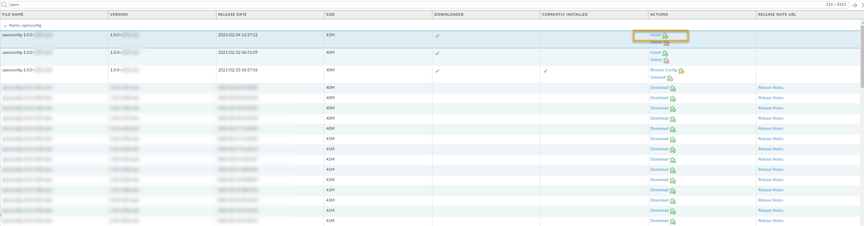This screenshot has width=864, height=226.
Task: Click Uninstall for the installed openconfig plugin
Action: pos(658,78)
